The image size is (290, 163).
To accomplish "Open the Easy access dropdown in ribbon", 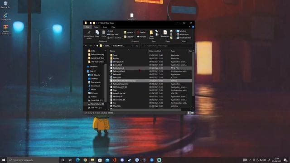I will 157,34.
